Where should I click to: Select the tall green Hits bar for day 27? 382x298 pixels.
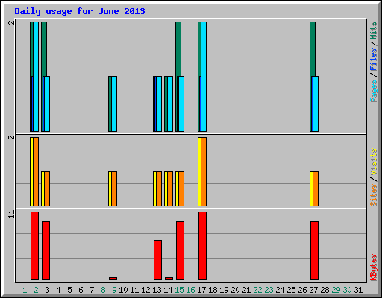coord(313,49)
